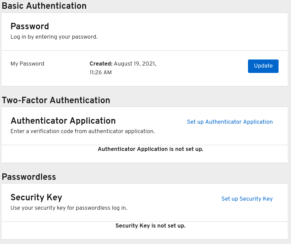Select the Password card title

tap(30, 27)
